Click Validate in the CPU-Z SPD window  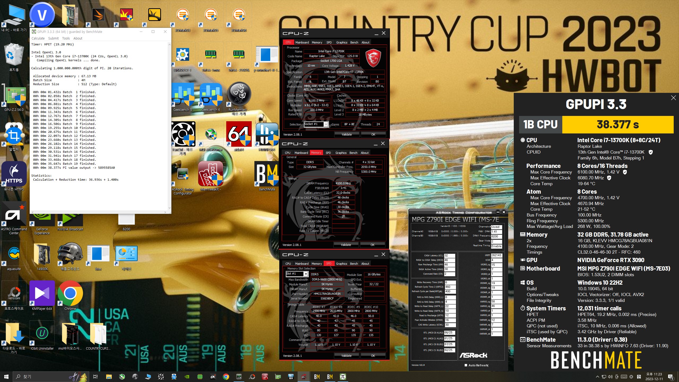click(346, 356)
